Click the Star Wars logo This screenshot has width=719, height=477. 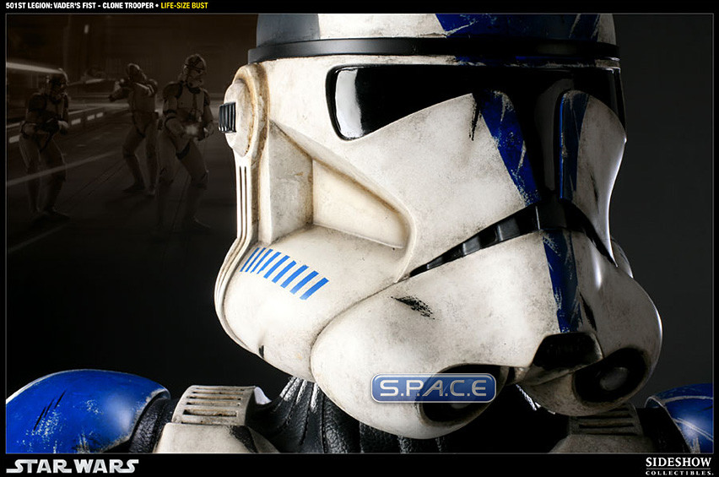pyautogui.click(x=72, y=466)
